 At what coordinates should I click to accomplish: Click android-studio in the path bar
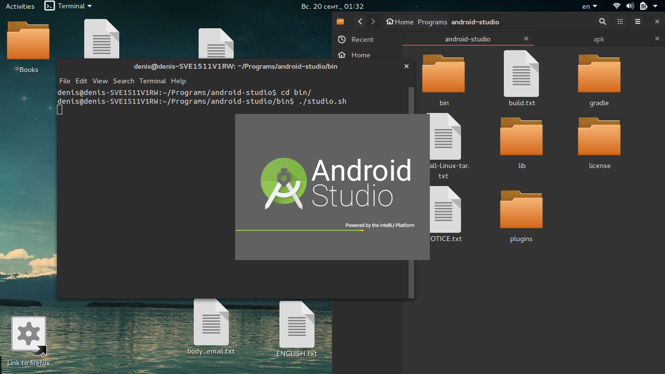tap(475, 21)
